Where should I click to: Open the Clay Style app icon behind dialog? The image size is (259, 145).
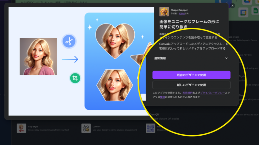coord(21,128)
